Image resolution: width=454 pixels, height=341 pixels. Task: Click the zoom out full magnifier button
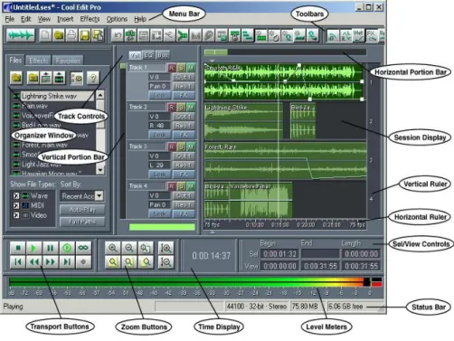click(146, 248)
